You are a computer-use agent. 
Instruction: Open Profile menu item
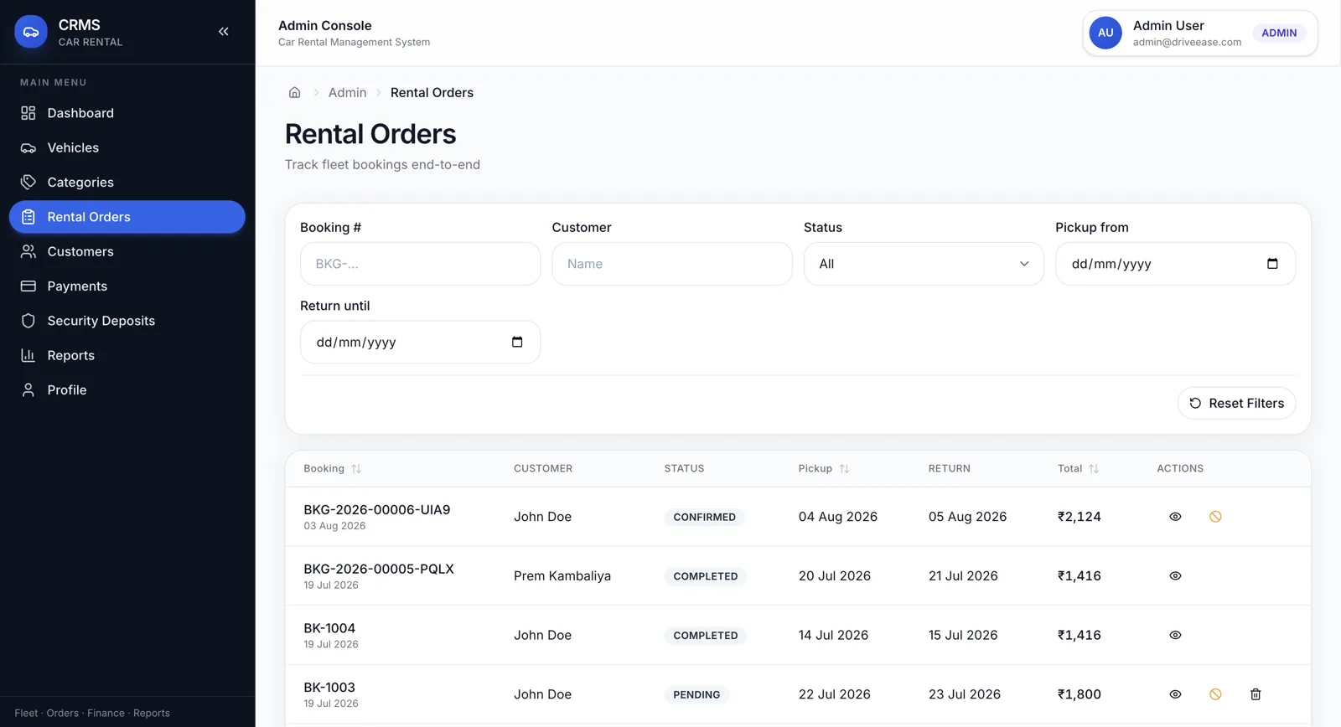(127, 390)
